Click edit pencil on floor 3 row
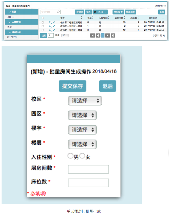This screenshot has height=214, width=169. pos(54,30)
